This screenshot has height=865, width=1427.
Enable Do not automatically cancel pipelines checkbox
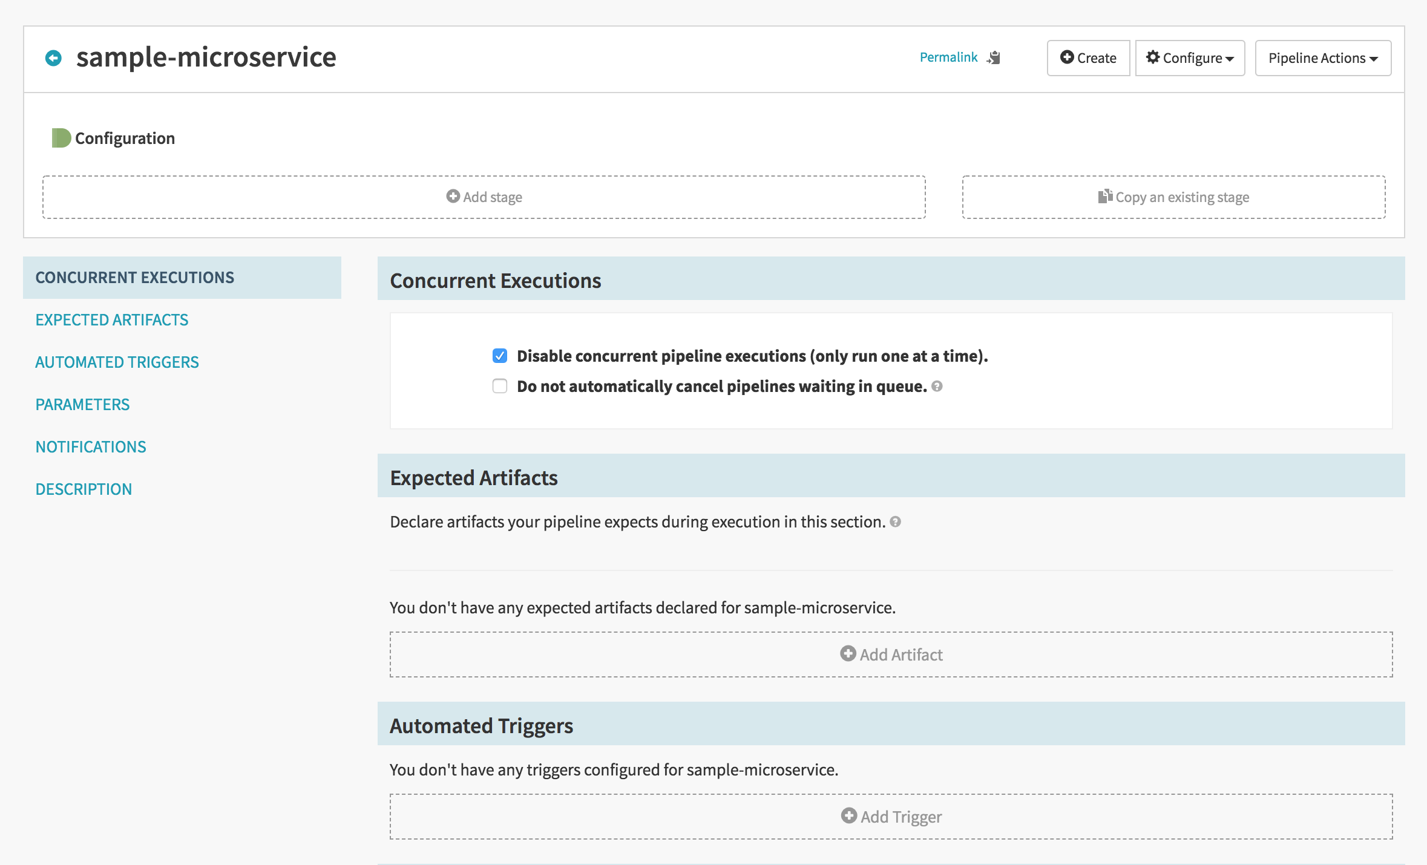point(500,386)
